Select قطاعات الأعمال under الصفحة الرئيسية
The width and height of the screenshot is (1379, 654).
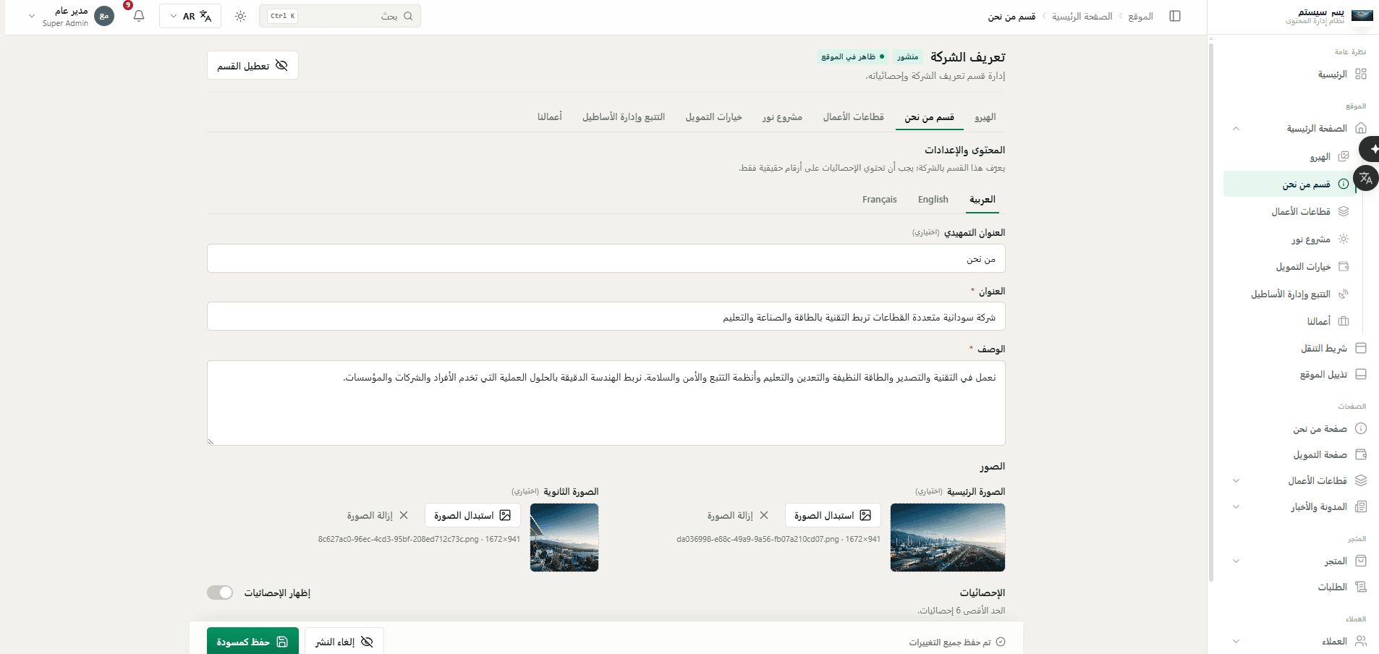(x=1310, y=211)
